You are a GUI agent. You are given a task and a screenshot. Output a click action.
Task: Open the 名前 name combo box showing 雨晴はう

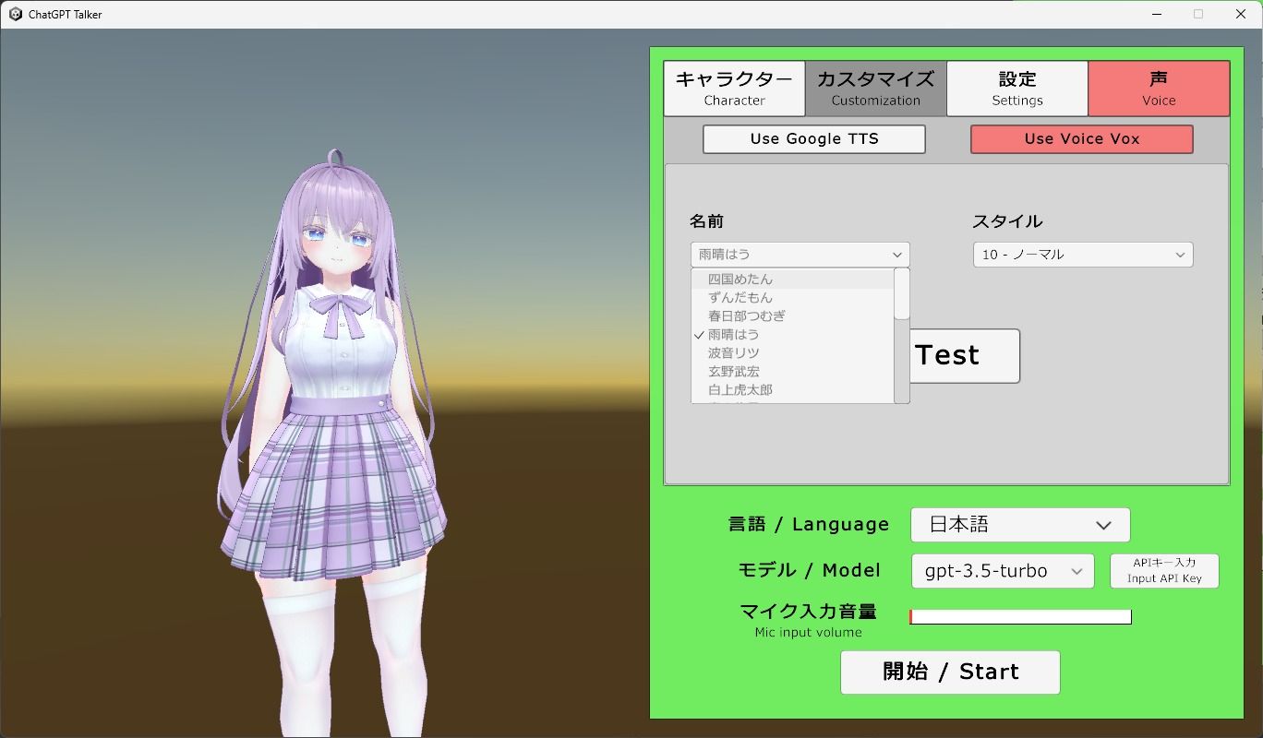pos(799,254)
